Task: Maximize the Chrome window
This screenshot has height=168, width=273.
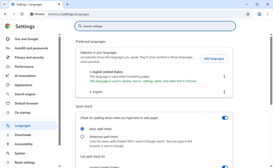Action: point(257,4)
